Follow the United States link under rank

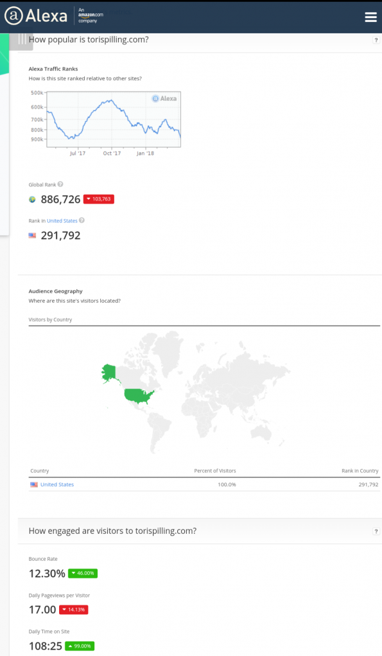coord(62,220)
